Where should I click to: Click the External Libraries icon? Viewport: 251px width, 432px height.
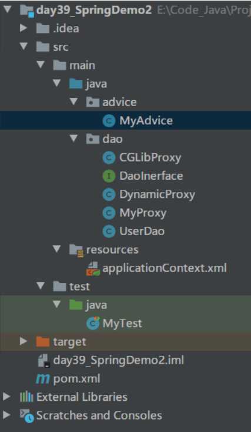coord(26,397)
